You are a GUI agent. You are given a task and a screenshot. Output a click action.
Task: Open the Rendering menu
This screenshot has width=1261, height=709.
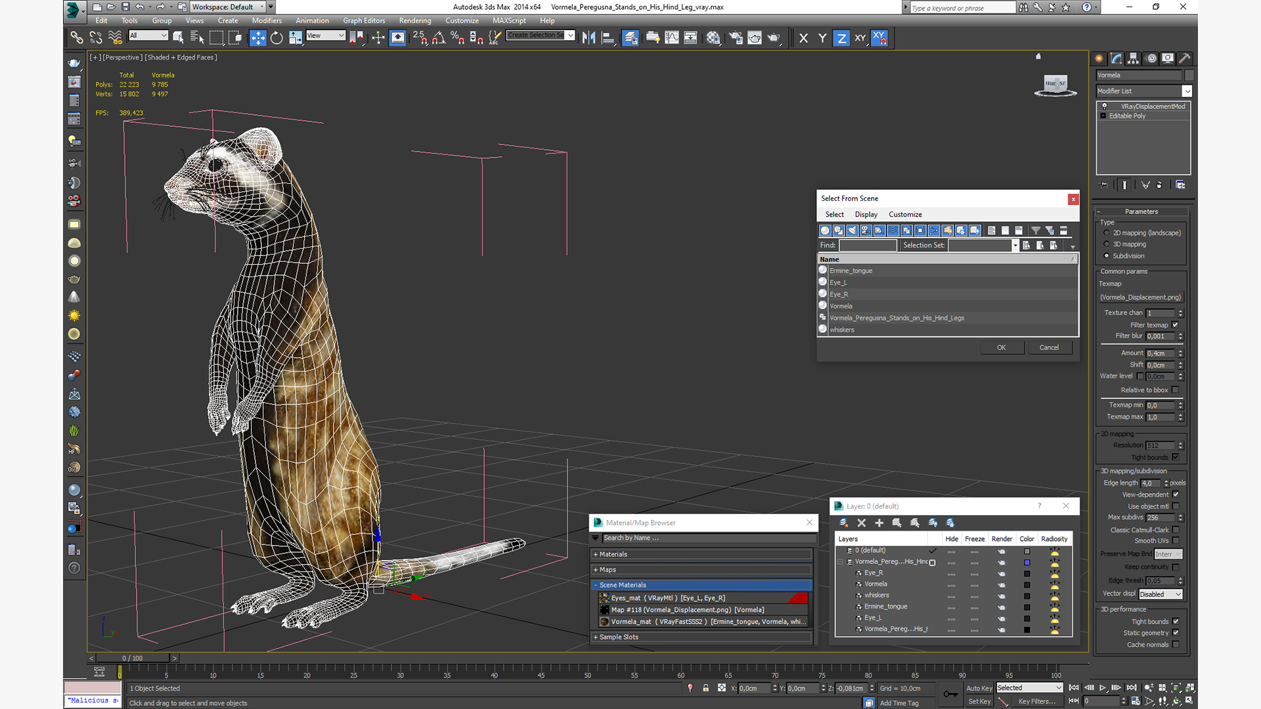click(415, 20)
